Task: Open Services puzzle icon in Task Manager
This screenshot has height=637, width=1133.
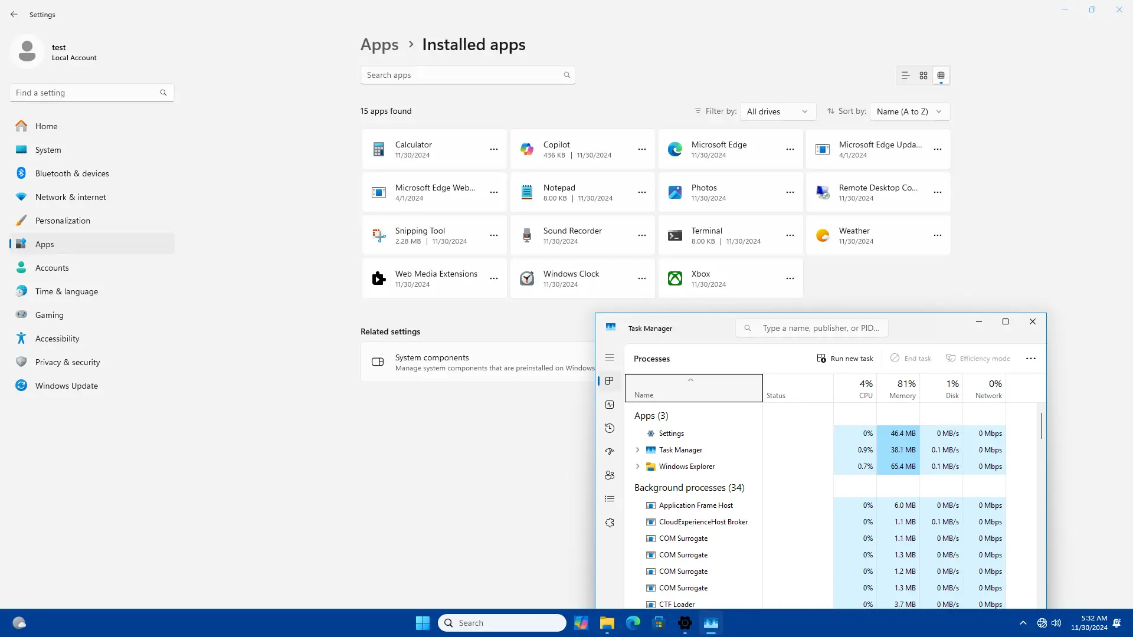Action: (610, 523)
